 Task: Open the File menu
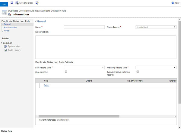click(x=4, y=5)
